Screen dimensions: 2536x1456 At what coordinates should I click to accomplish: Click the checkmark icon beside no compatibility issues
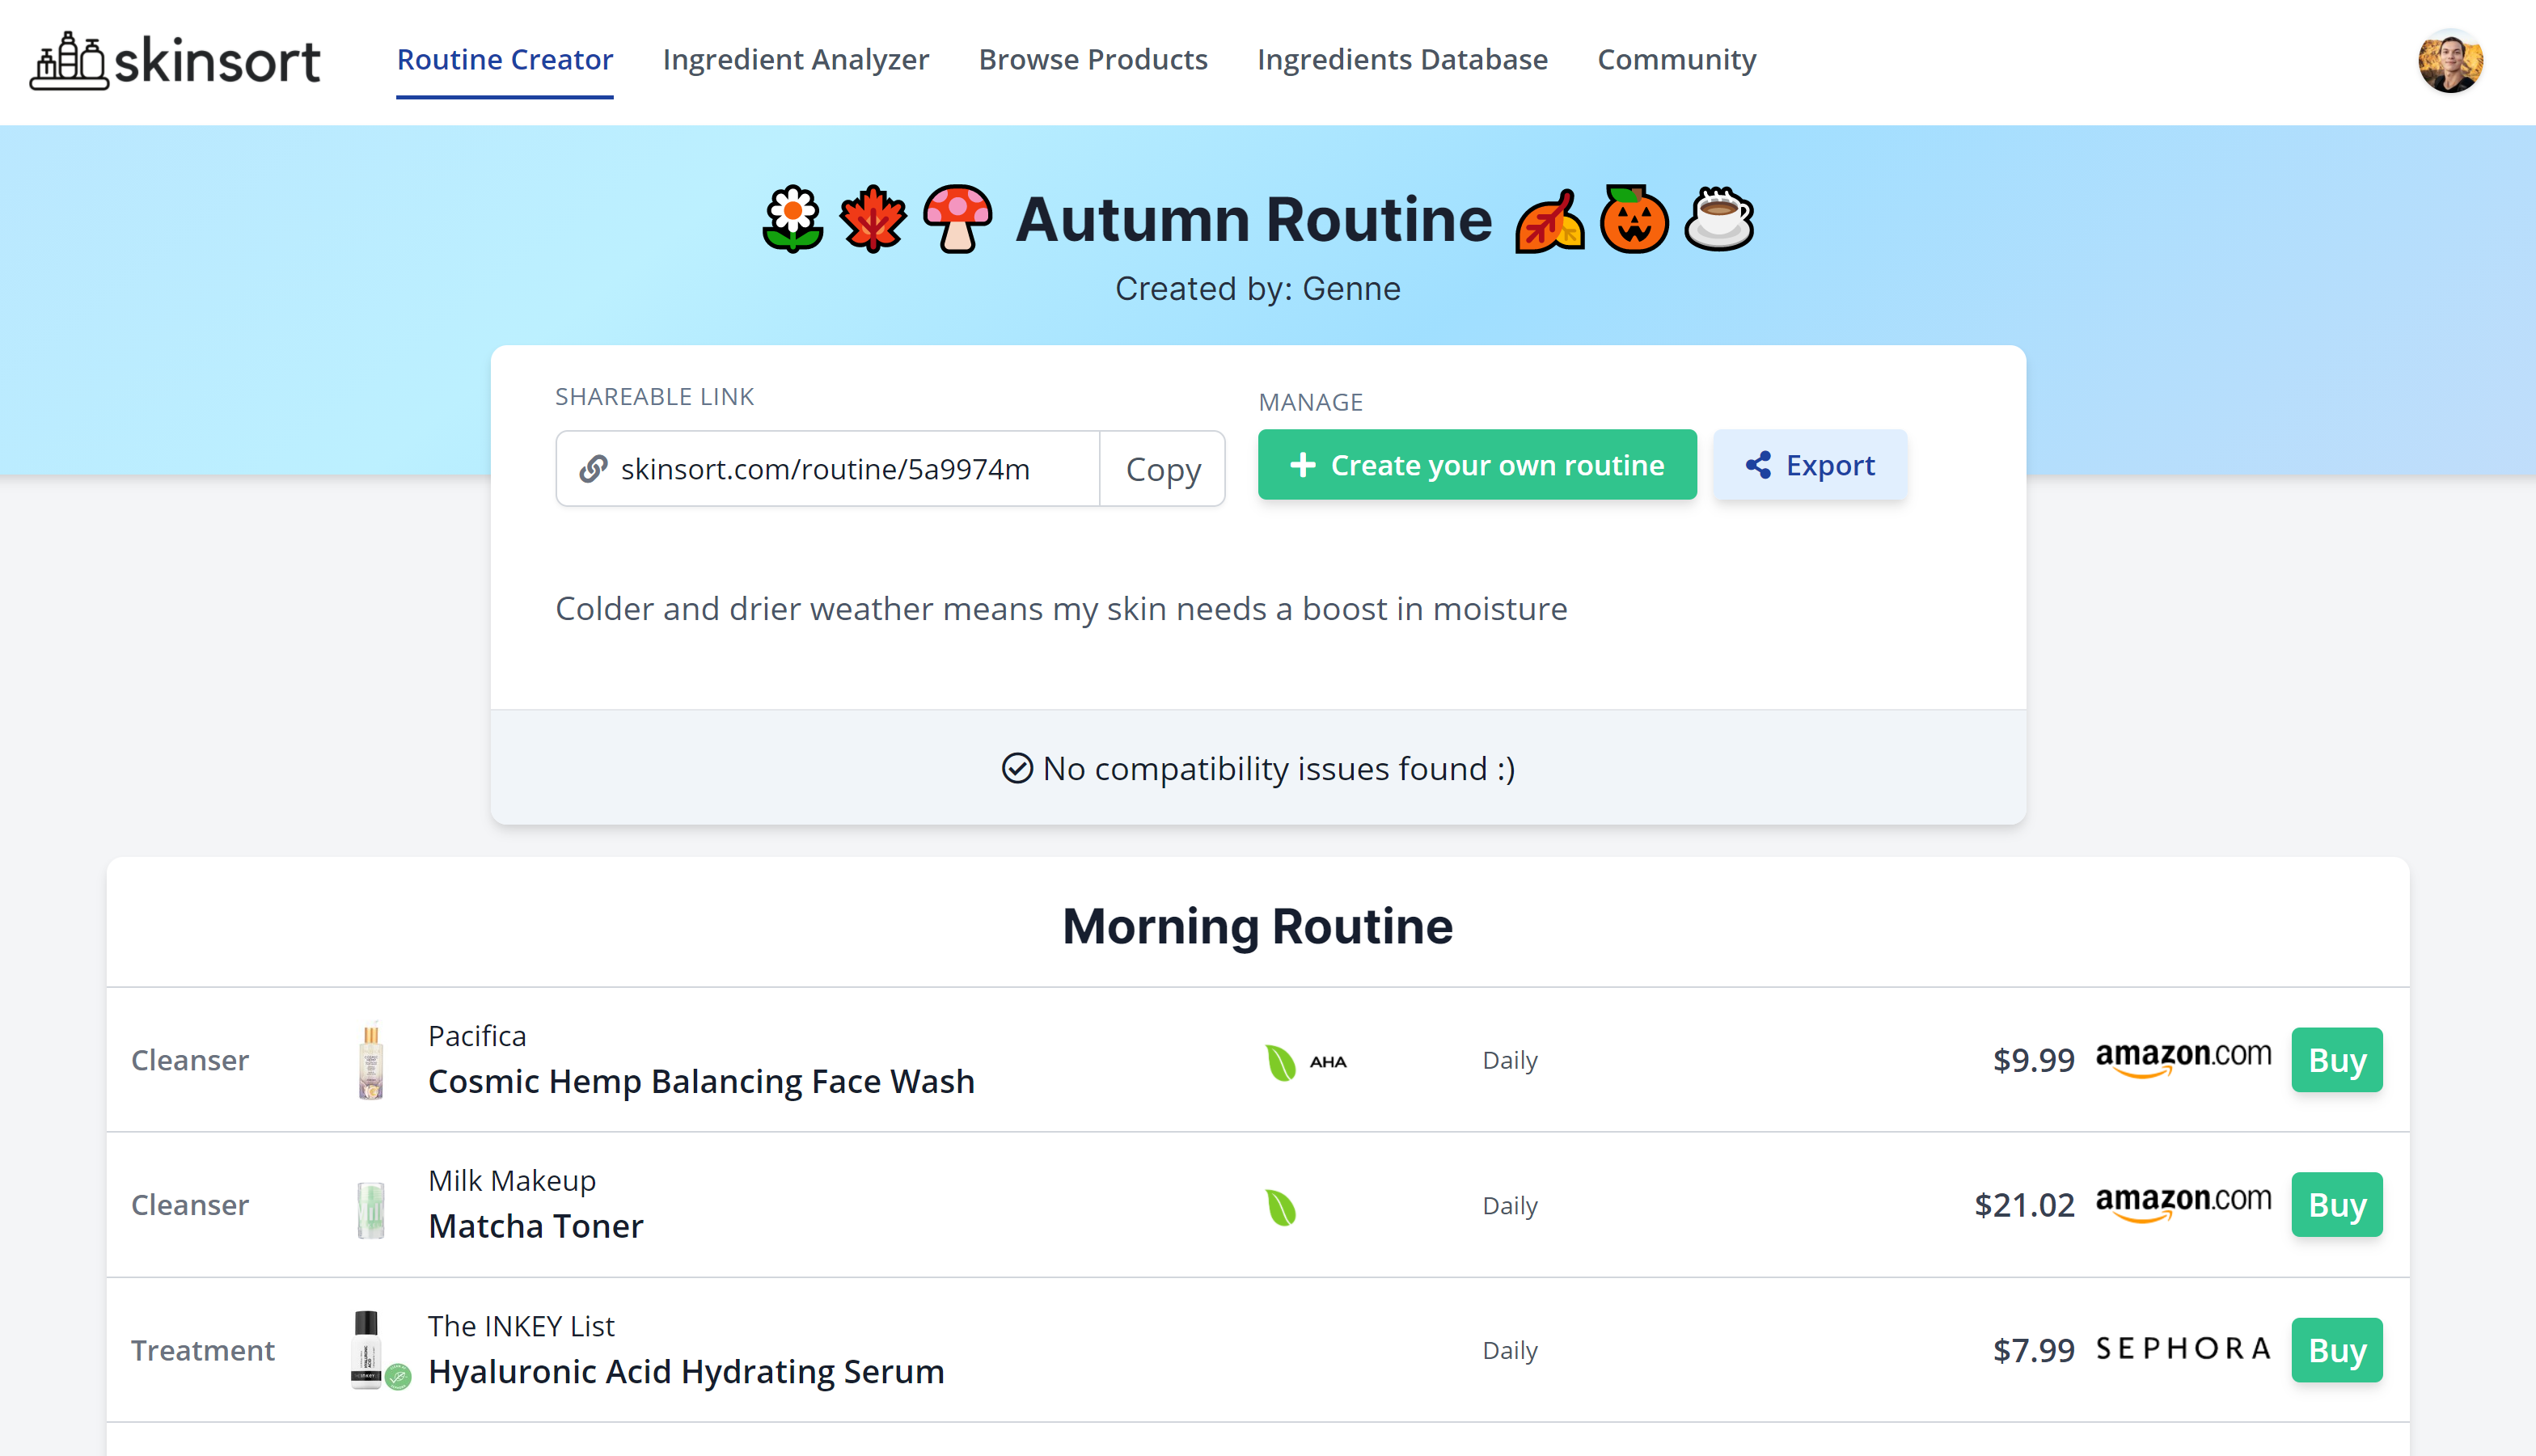(x=1017, y=768)
